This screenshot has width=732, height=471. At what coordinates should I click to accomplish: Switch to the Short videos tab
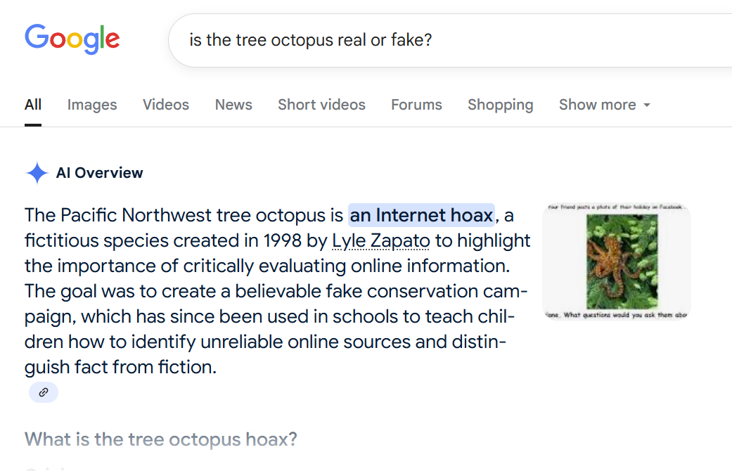321,104
